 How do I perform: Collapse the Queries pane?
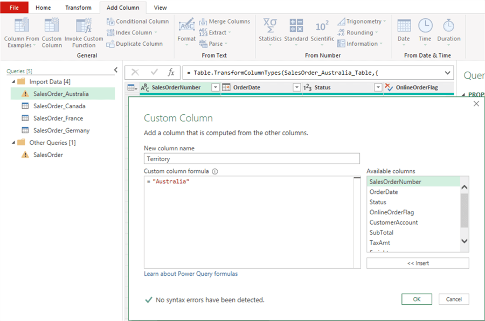116,70
